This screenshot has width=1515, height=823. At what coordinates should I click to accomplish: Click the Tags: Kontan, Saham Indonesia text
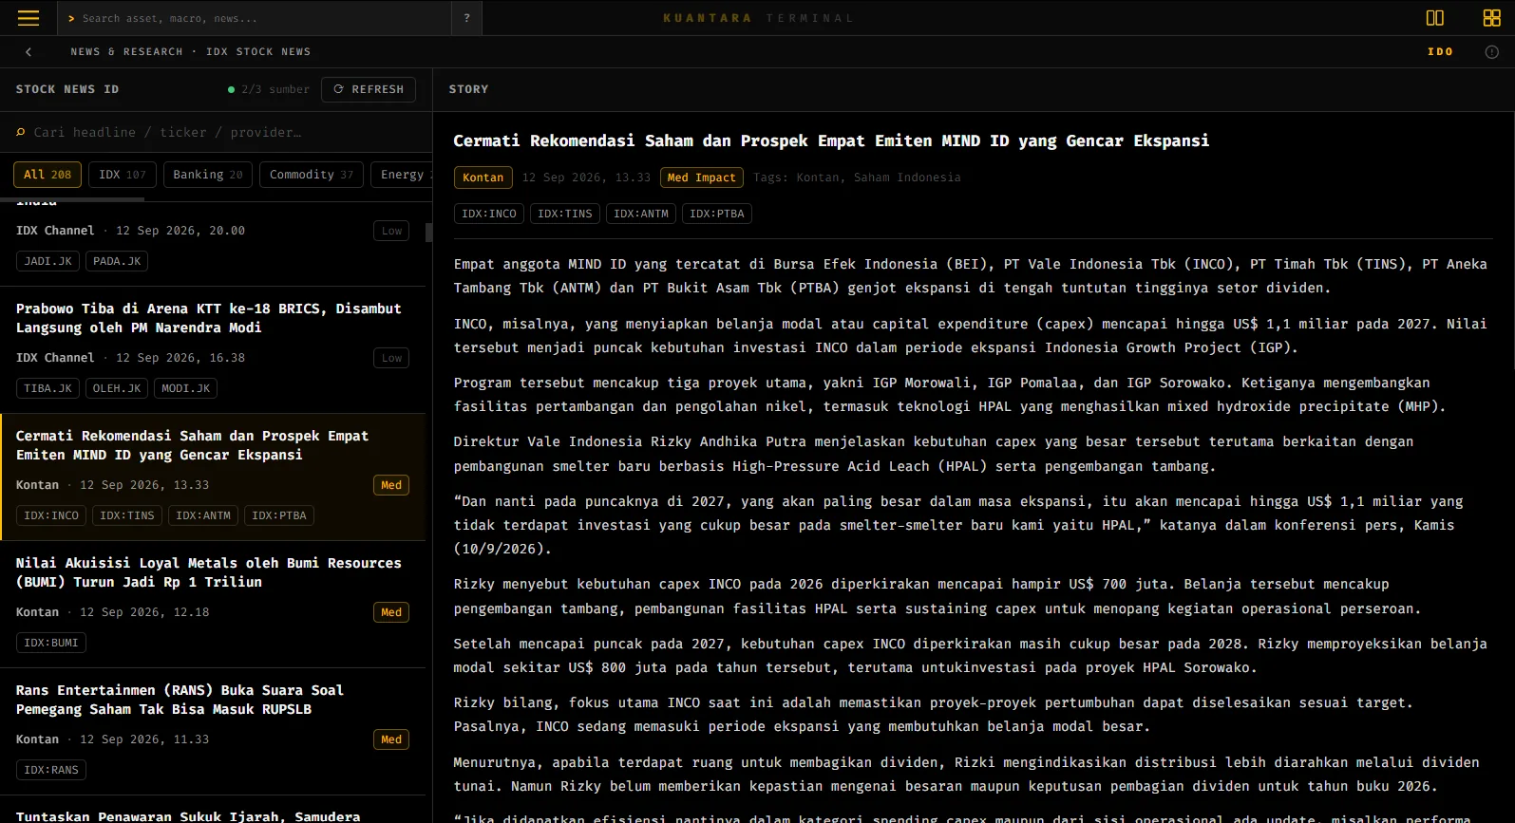tap(857, 178)
